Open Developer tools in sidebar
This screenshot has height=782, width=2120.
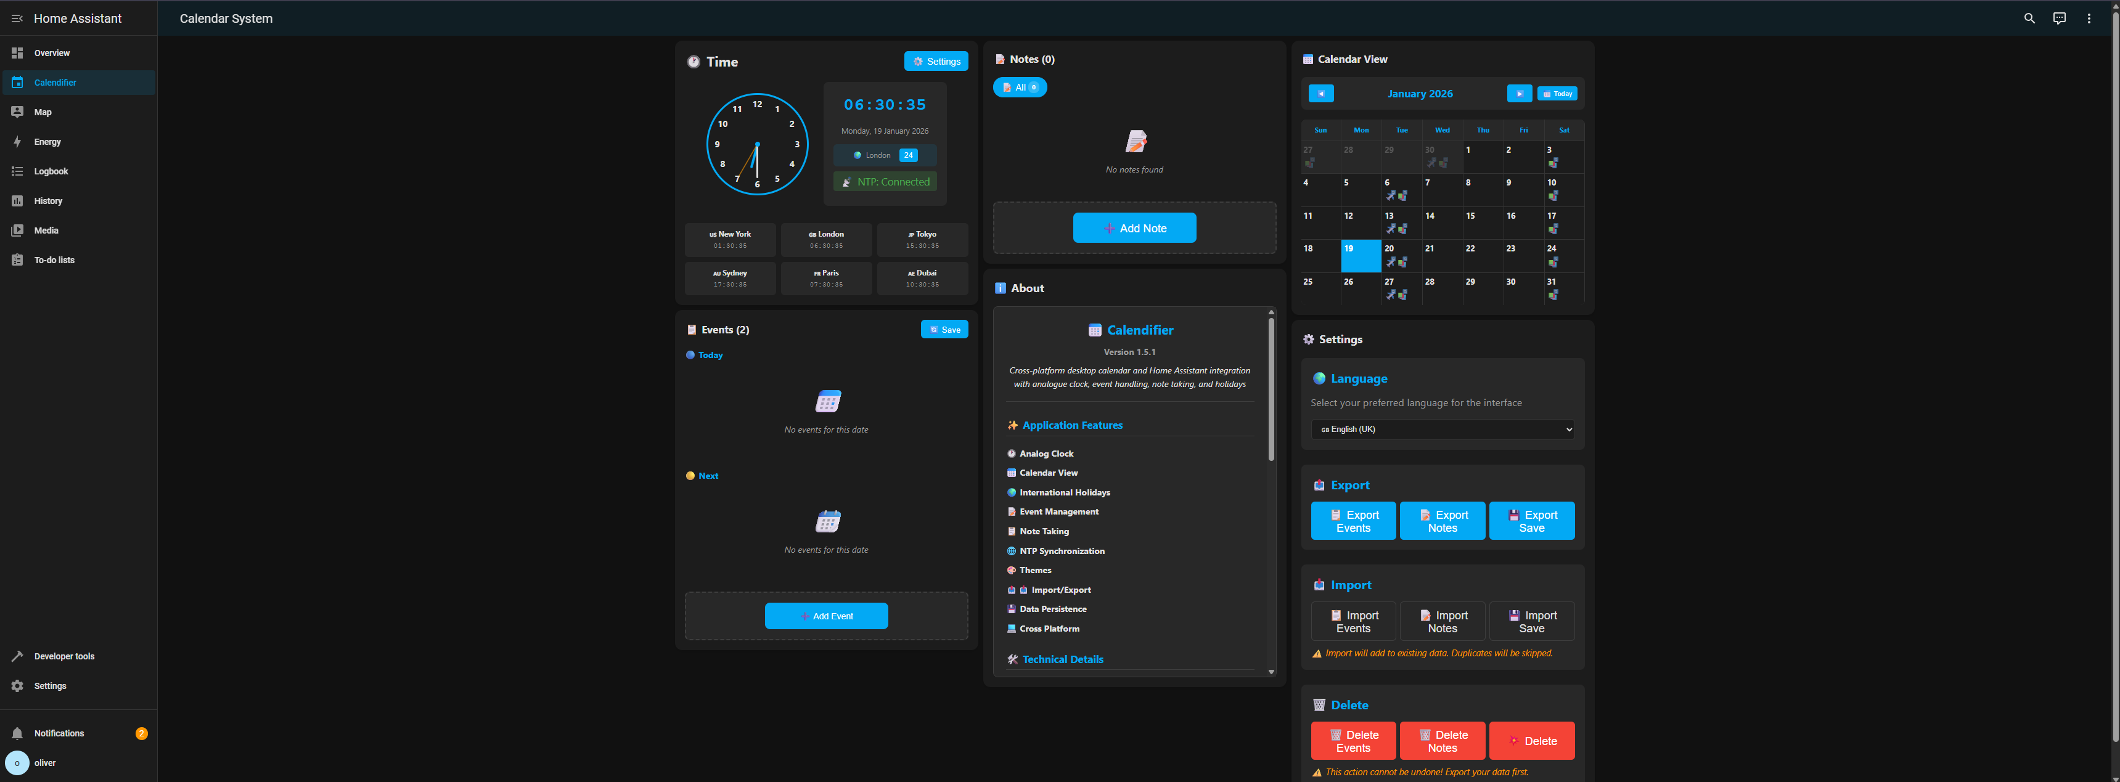[63, 656]
